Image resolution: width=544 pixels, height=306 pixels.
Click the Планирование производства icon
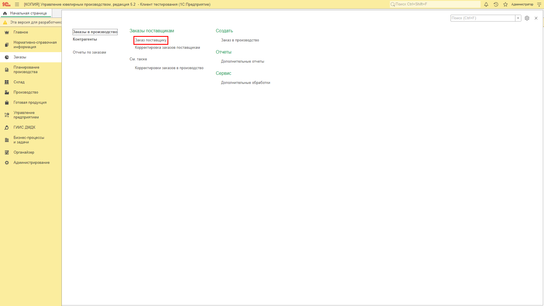(x=7, y=70)
